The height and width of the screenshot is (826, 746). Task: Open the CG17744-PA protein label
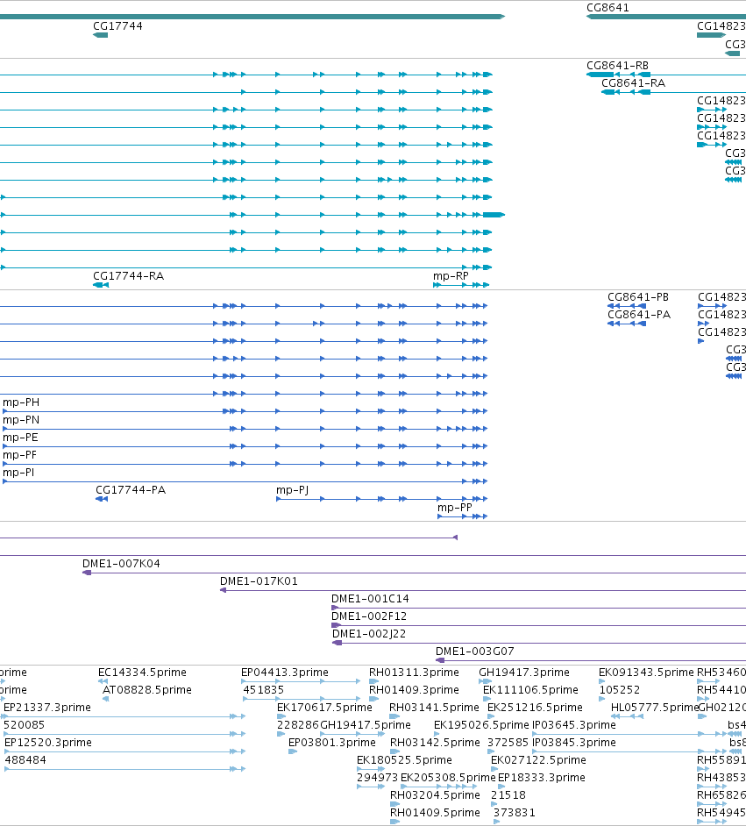coord(131,490)
